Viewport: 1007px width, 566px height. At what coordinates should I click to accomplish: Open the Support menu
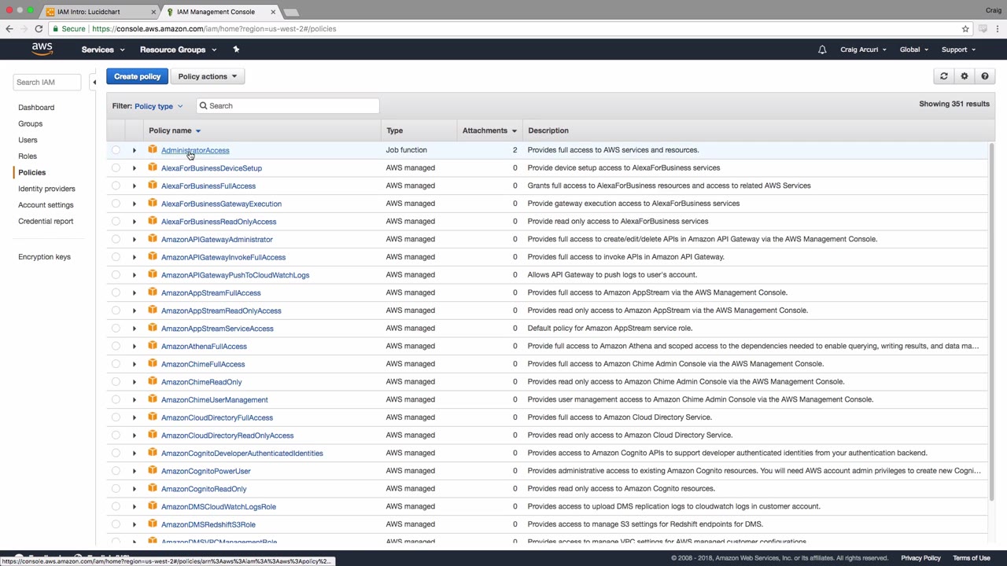click(x=958, y=50)
